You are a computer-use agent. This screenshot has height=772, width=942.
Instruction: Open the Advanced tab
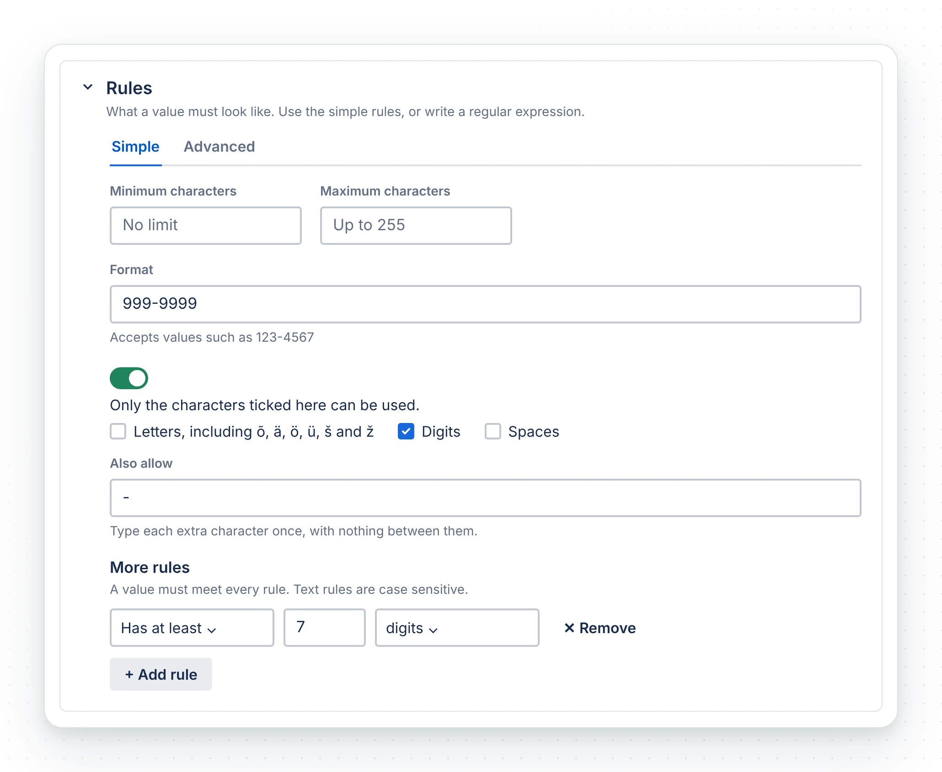pos(219,147)
